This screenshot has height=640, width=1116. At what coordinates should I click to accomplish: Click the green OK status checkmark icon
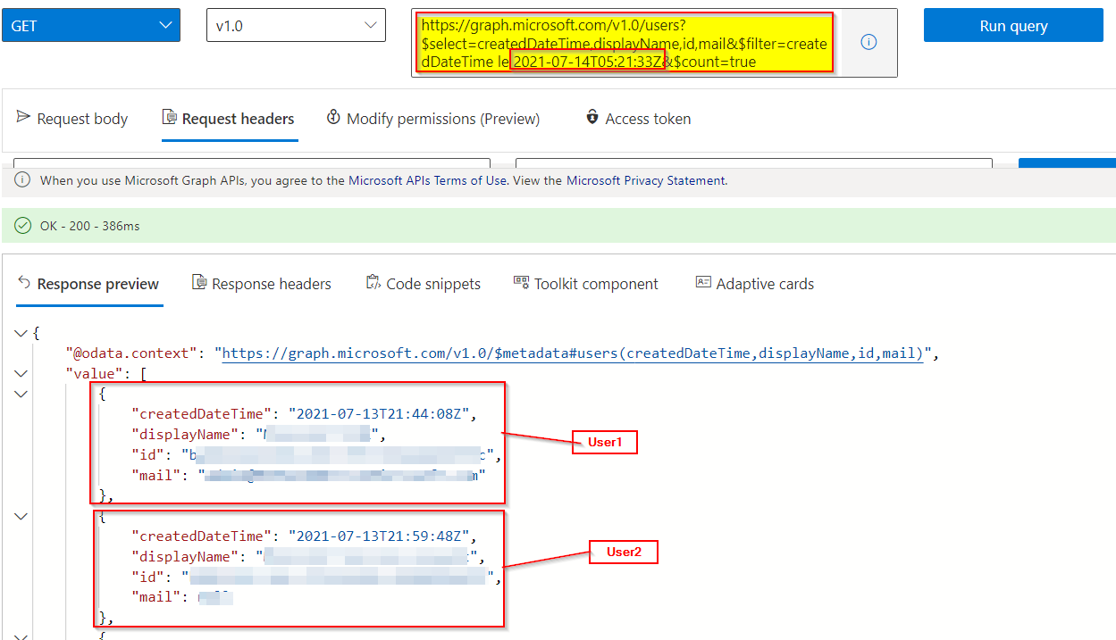23,226
